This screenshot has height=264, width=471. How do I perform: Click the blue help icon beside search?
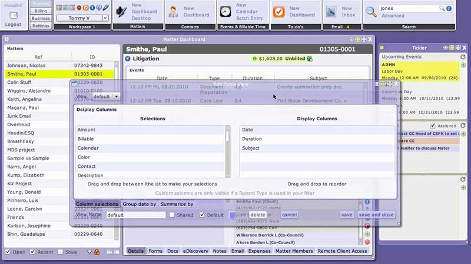[x=449, y=8]
